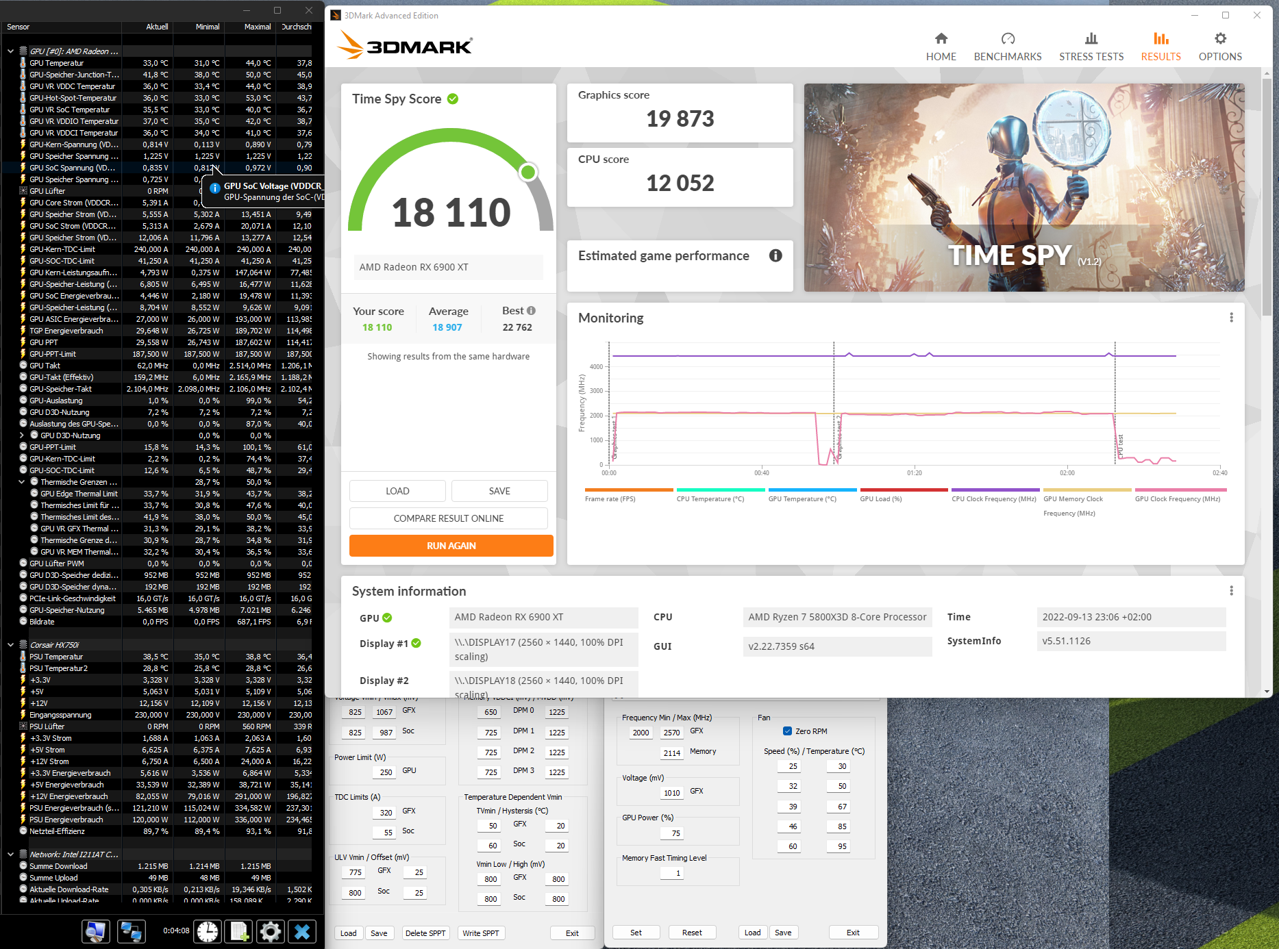Viewport: 1279px width, 949px height.
Task: Click the chip icon of GPU [#0] AMD Radeon
Action: click(23, 51)
